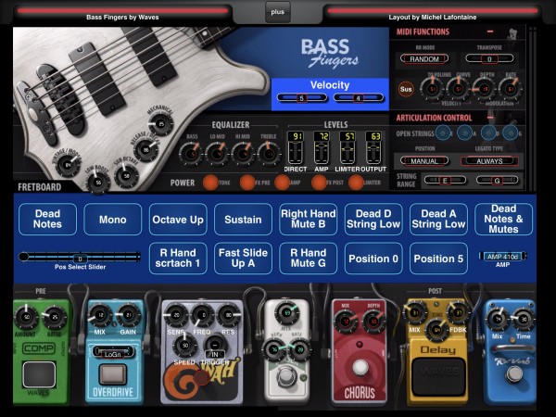The width and height of the screenshot is (556, 417).
Task: Click the Dead Notes button
Action: 47,219
